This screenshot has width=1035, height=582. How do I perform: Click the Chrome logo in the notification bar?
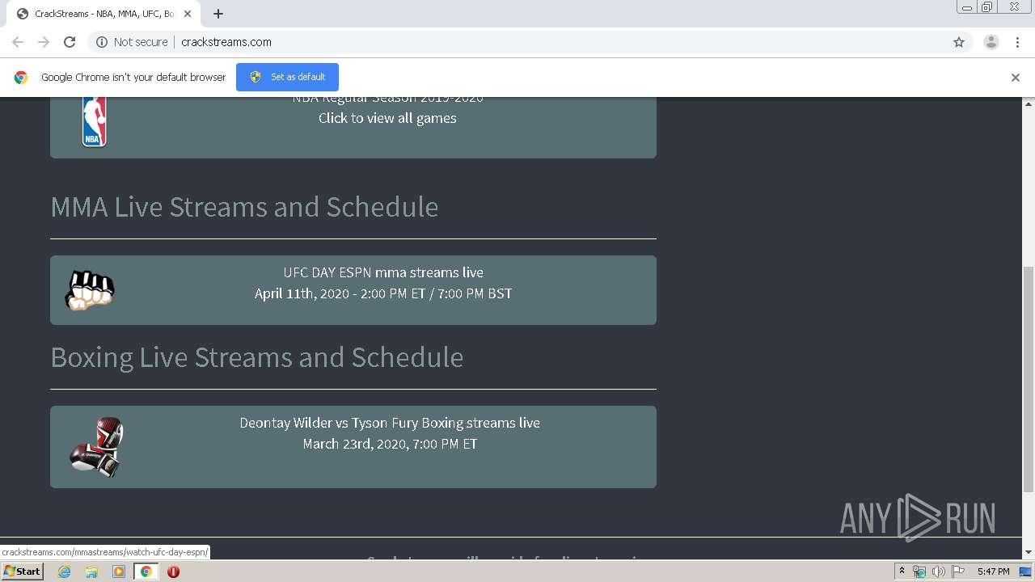pos(21,78)
